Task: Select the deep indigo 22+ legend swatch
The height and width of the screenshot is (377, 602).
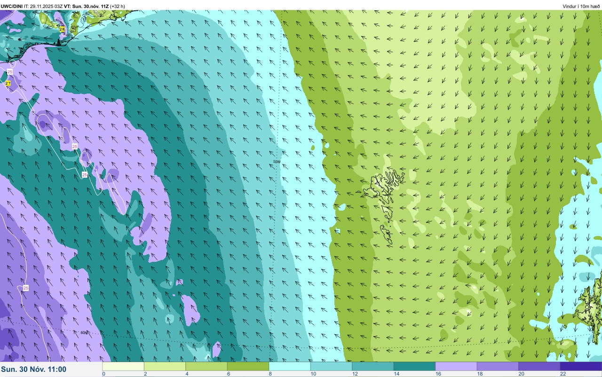Action: (581, 366)
